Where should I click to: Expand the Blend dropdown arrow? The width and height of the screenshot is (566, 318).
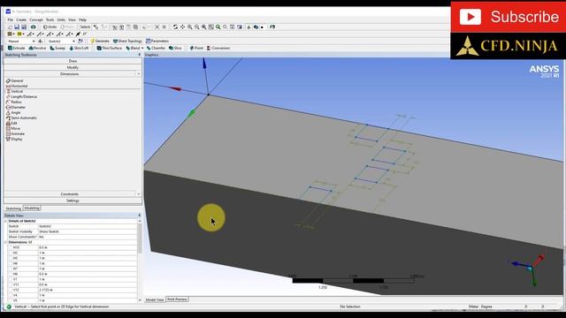[142, 48]
